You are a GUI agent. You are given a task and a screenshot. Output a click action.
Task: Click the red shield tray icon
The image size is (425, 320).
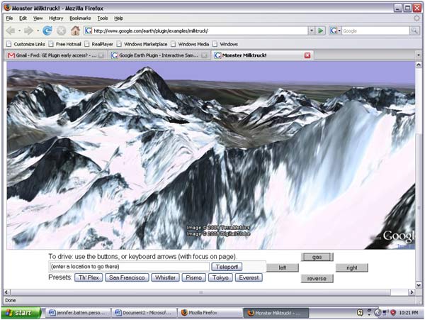click(393, 313)
